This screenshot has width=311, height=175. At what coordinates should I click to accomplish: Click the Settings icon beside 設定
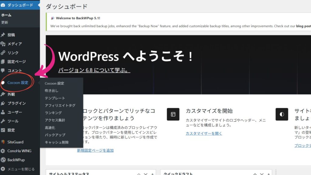(3, 130)
